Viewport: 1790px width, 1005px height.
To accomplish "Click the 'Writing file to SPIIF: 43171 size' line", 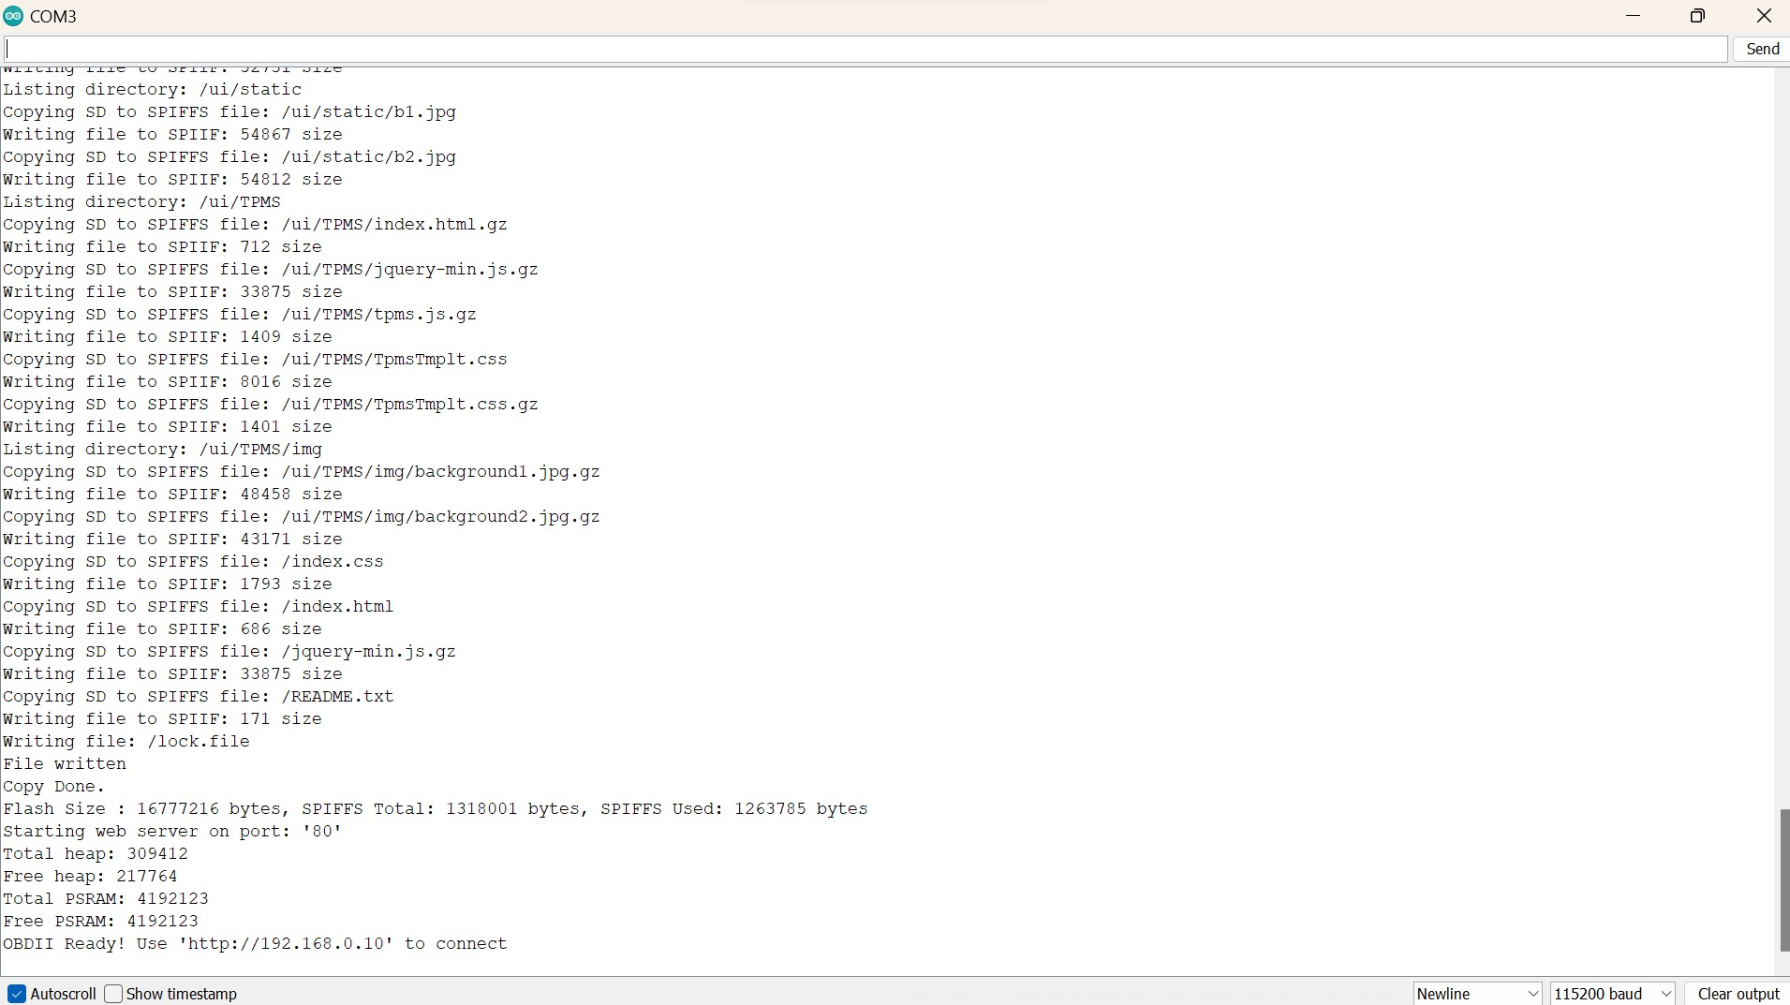I will coord(172,539).
